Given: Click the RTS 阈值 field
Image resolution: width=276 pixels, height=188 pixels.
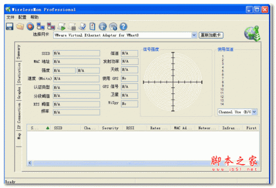Looking at the screenshot, I should pyautogui.click(x=76, y=104).
